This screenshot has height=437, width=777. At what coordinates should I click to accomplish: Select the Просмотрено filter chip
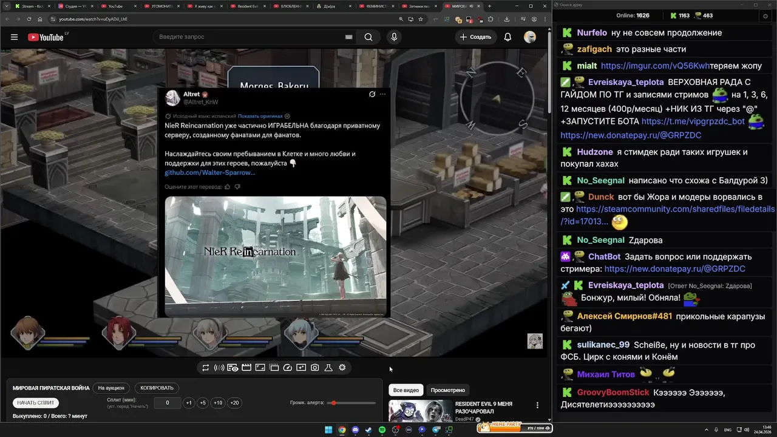(448, 390)
